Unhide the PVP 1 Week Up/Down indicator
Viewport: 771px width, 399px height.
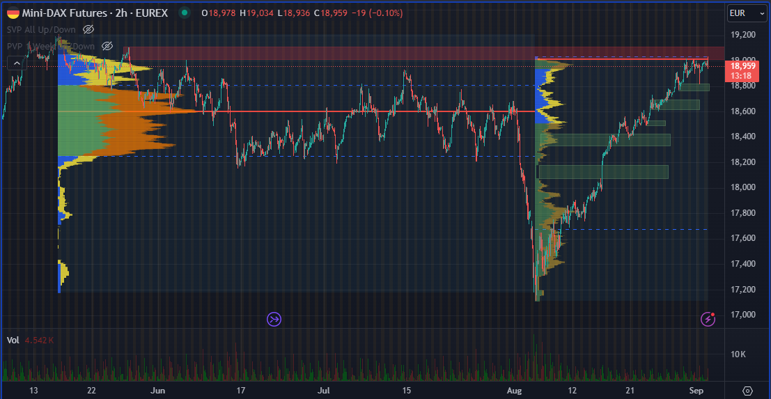click(x=107, y=46)
